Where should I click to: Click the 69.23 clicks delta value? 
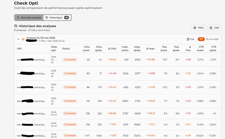pyautogui.click(x=112, y=60)
